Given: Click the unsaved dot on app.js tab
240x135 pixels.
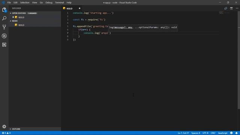Looking at the screenshot, I should coord(79,8).
